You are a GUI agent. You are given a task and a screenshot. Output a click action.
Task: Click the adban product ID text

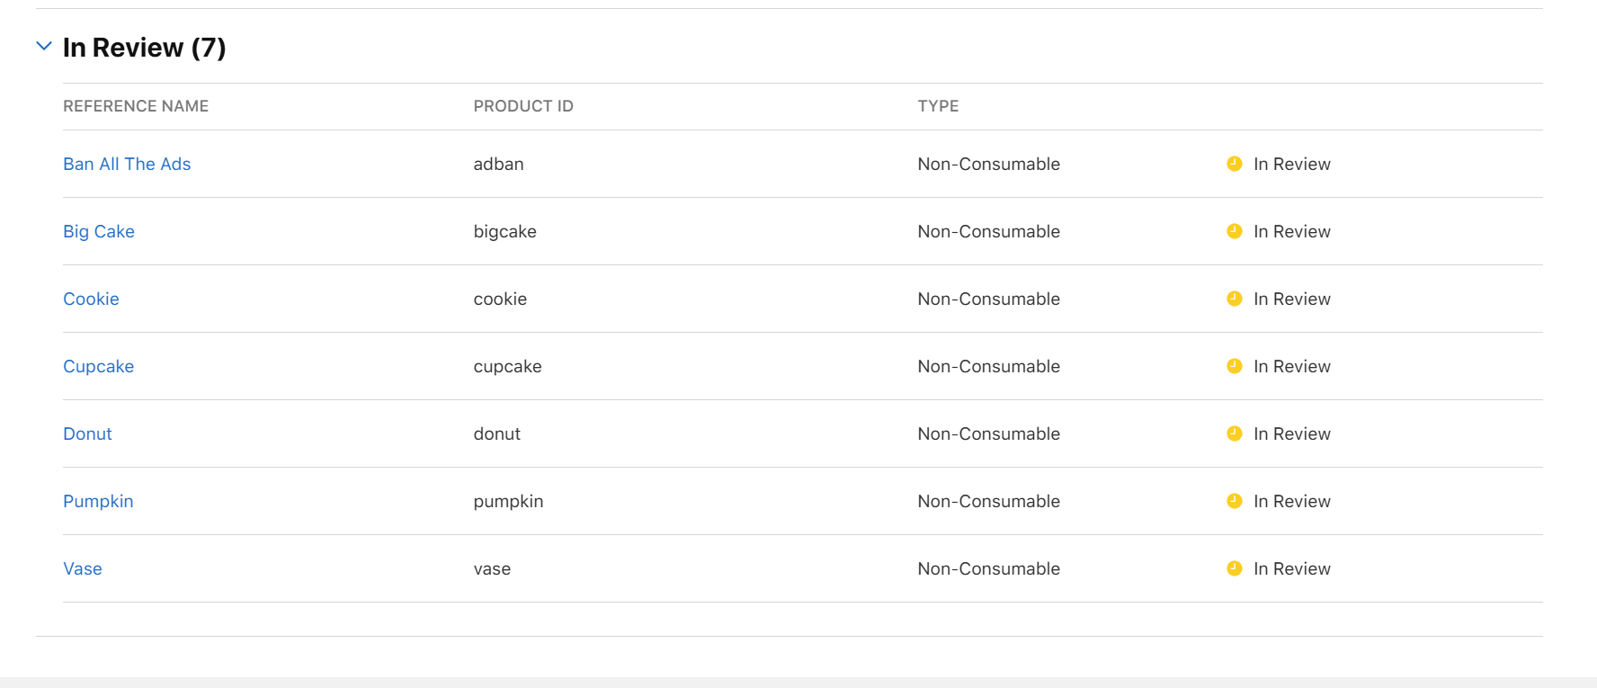(x=498, y=164)
